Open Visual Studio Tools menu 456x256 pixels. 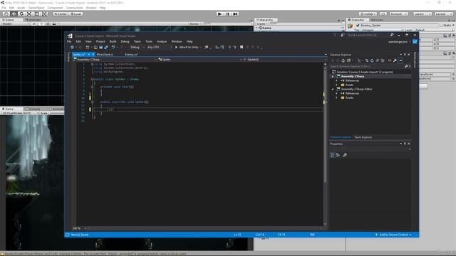tap(149, 41)
